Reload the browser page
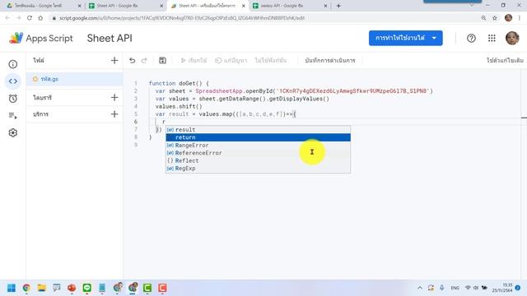Viewport: 527px width, 296px height. (30, 18)
